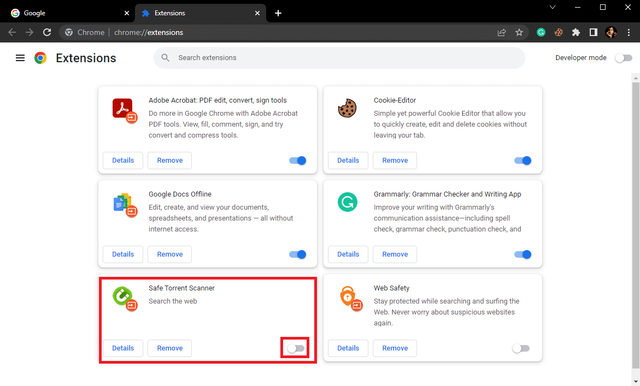The height and width of the screenshot is (386, 640).
Task: Remove the Cookie-Editor extension
Action: click(x=395, y=161)
